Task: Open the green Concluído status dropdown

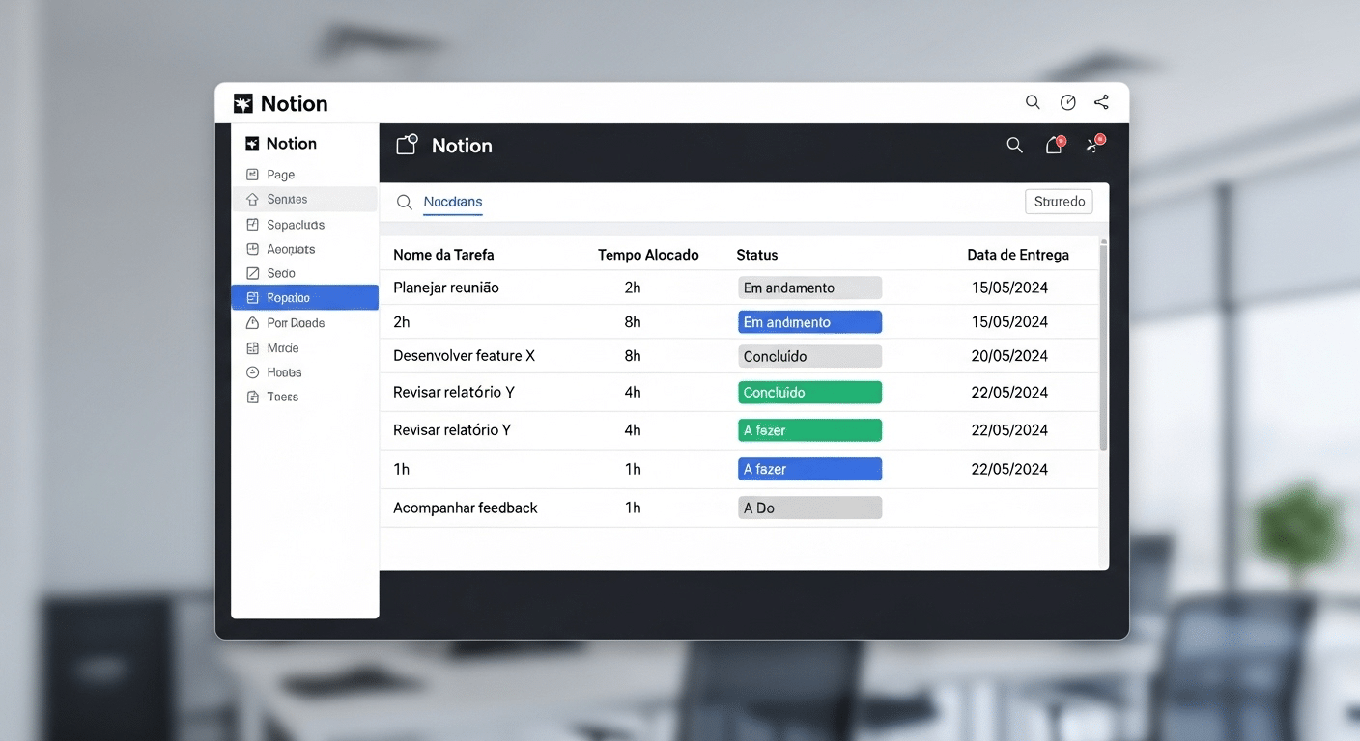Action: 809,393
